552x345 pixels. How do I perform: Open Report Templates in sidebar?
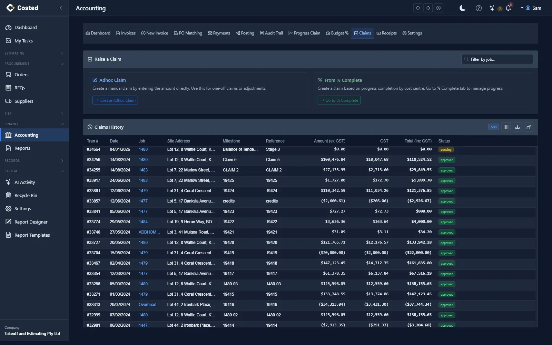(34, 235)
